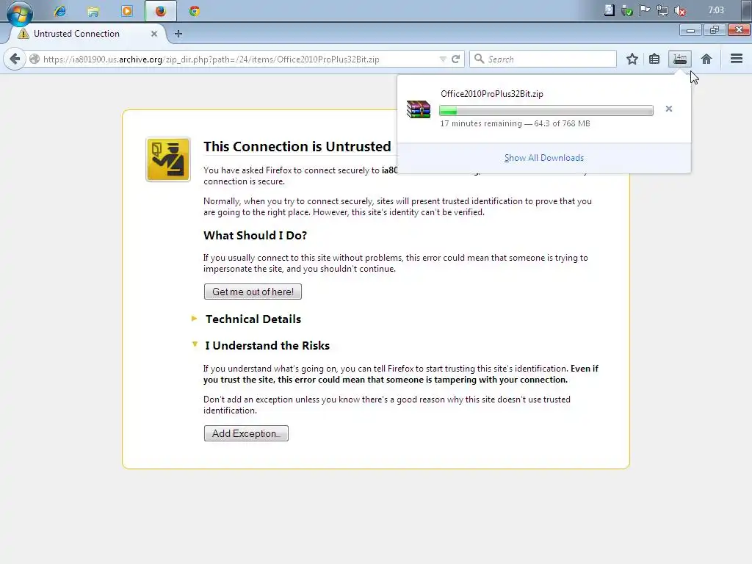Viewport: 752px width, 564px height.
Task: Open Action Center flag icon
Action: pos(645,10)
